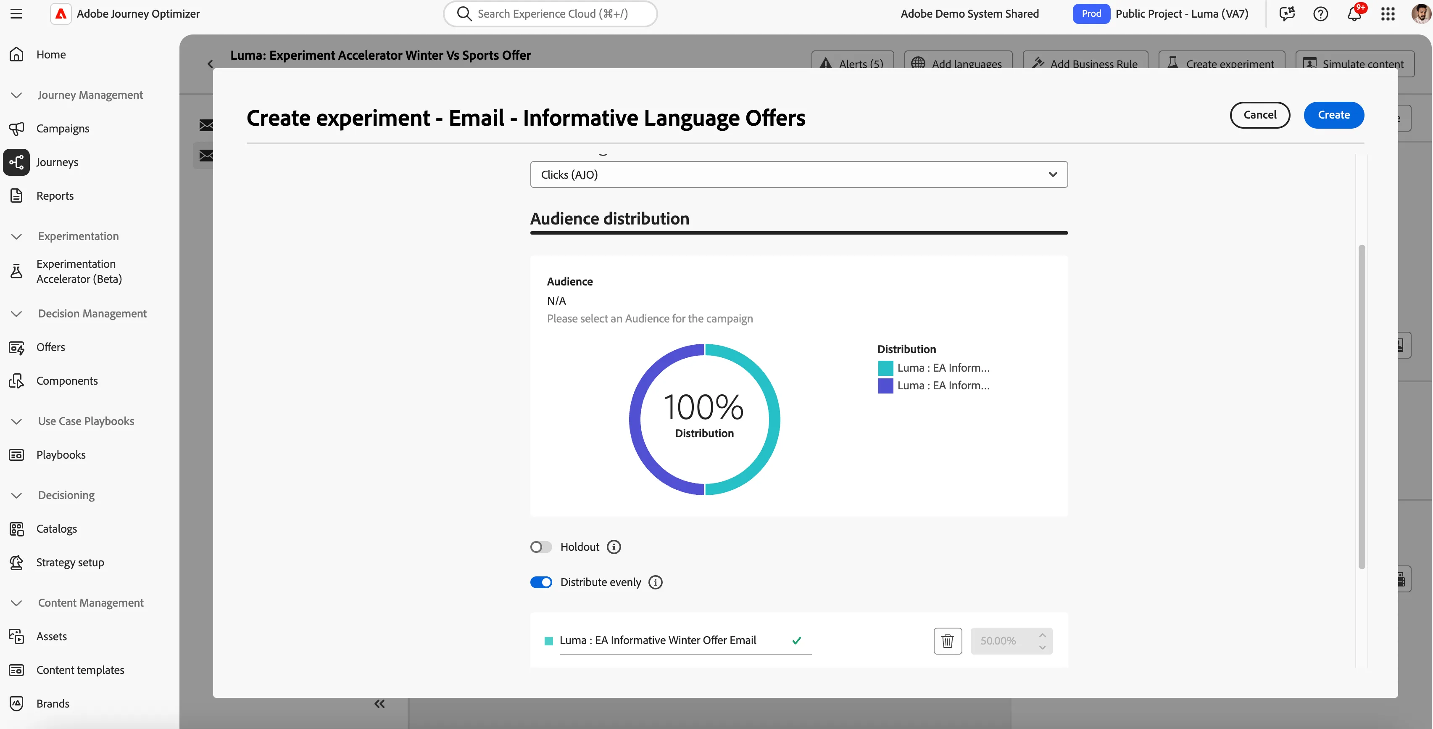
Task: Collapse the Content Management section
Action: [17, 603]
